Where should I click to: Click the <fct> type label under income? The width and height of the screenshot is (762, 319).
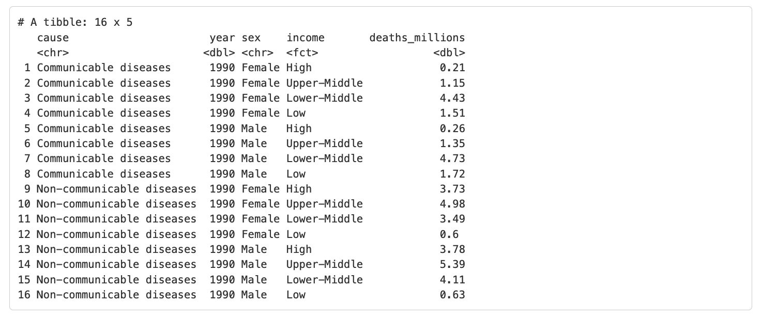pyautogui.click(x=302, y=53)
